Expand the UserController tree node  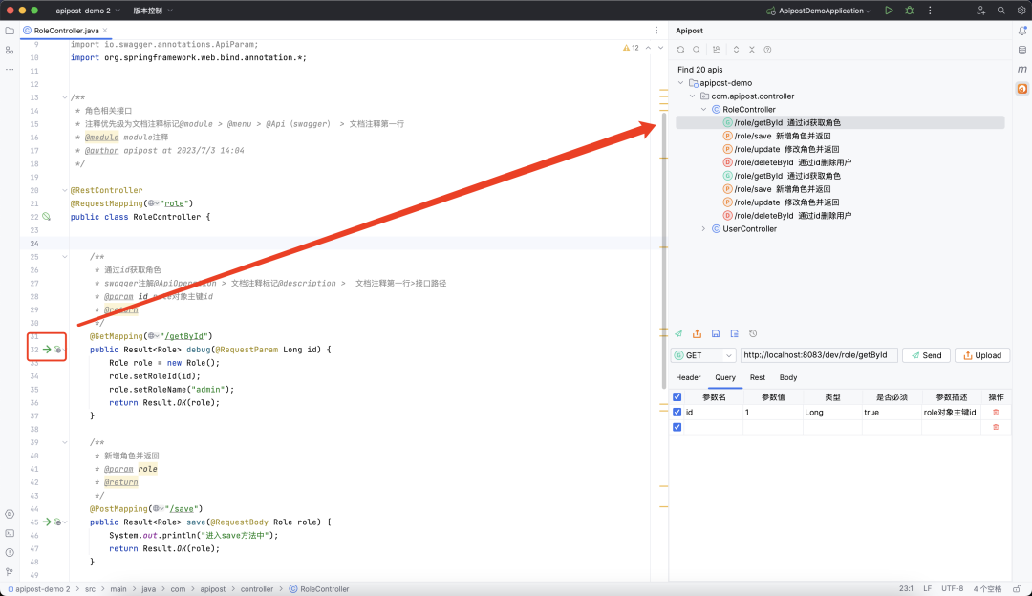point(703,229)
